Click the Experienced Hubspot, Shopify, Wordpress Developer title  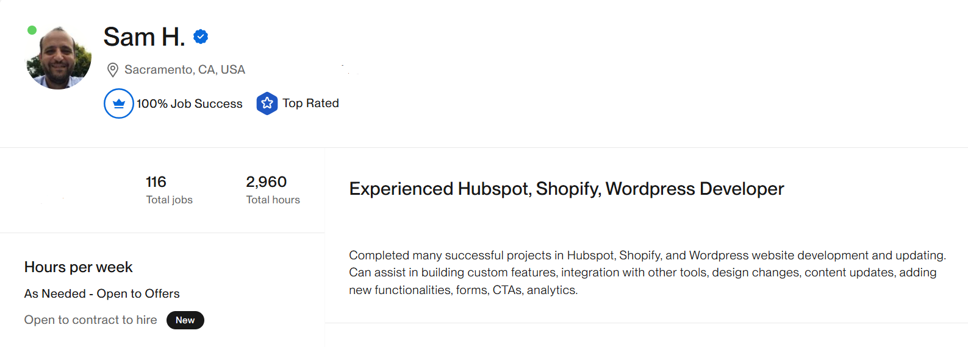(567, 189)
